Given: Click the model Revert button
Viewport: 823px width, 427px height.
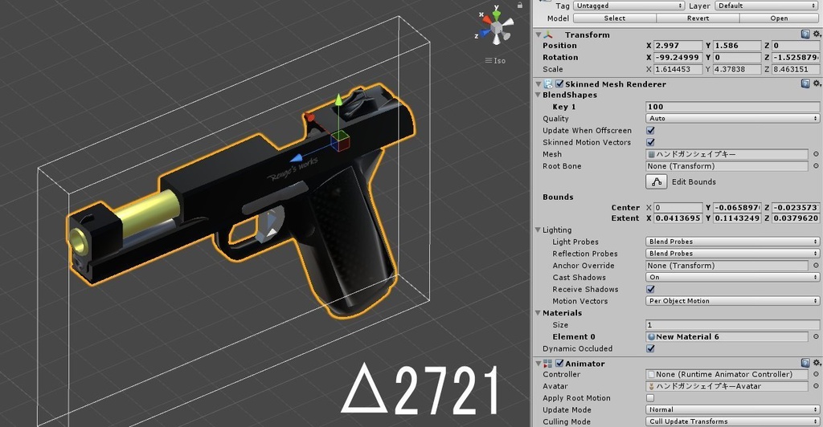Looking at the screenshot, I should click(x=698, y=18).
